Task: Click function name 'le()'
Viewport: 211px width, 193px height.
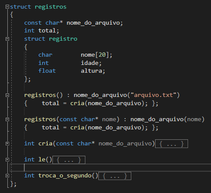Action: coord(45,160)
